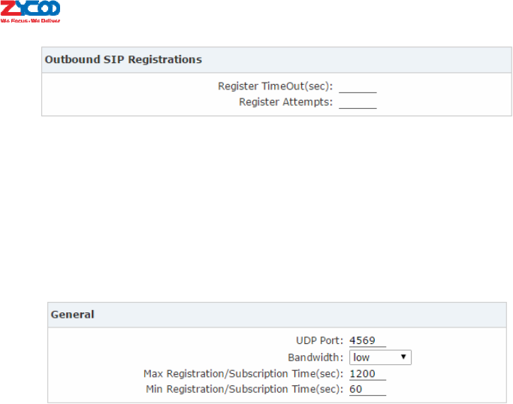
Task: Click the Min Registration/Subscription Time field
Action: pos(367,389)
